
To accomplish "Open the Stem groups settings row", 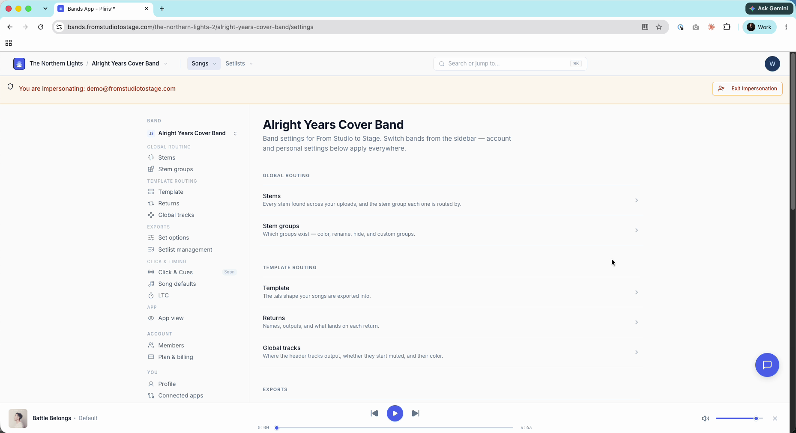I will point(451,230).
